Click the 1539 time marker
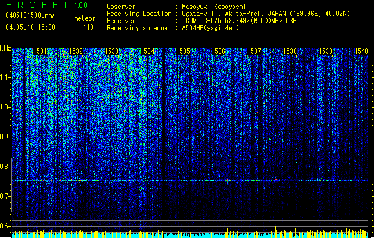Viewport: 375px width, 238px height. 326,51
